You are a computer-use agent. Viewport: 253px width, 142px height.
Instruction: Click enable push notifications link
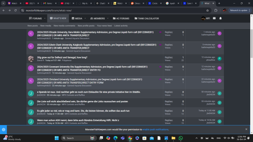click(155, 129)
